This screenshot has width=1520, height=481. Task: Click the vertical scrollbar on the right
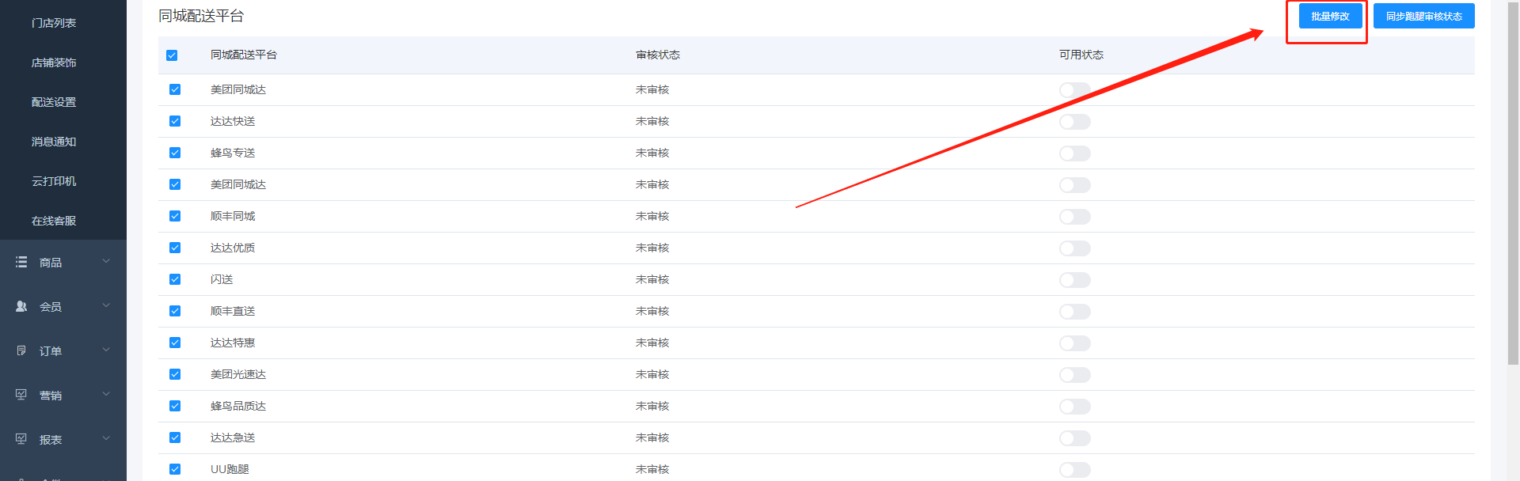1513,182
